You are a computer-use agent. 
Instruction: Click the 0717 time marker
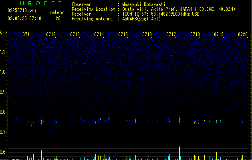(171, 34)
